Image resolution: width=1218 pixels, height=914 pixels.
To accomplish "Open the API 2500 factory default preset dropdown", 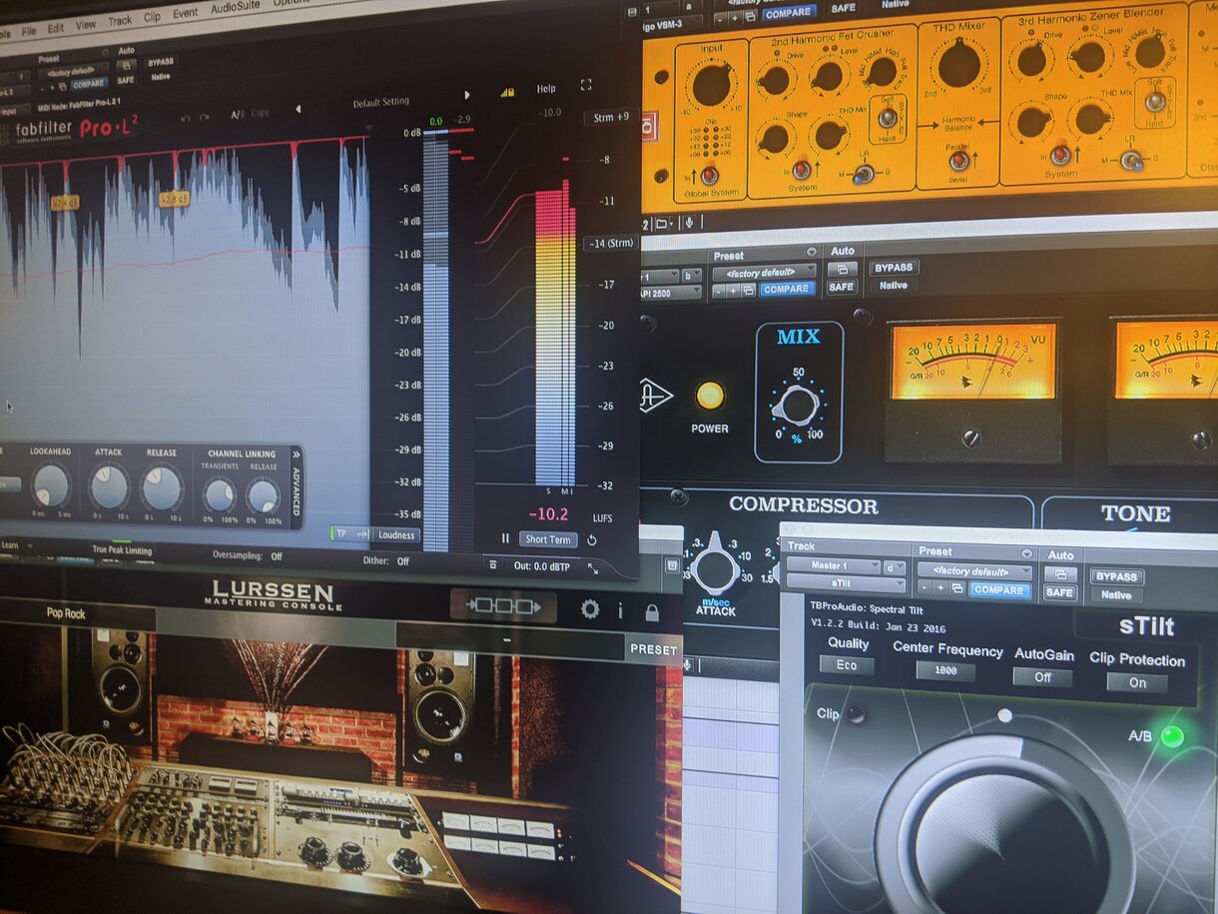I will click(766, 272).
